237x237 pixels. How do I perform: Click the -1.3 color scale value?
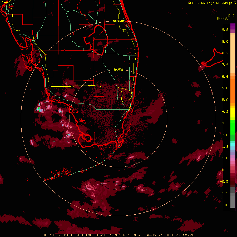coord(224,193)
